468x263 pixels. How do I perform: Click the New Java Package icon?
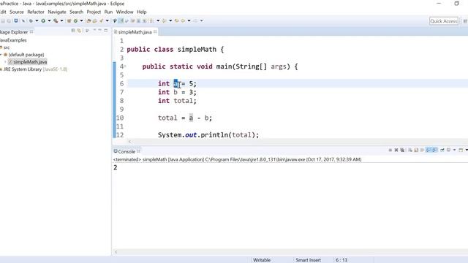[69, 21]
